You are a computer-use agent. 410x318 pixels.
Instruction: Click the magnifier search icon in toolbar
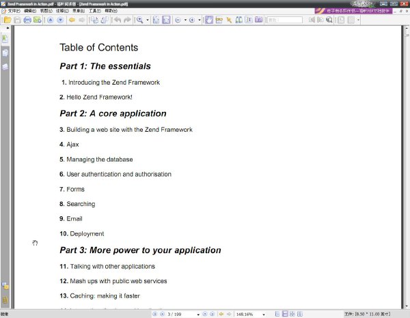point(329,20)
